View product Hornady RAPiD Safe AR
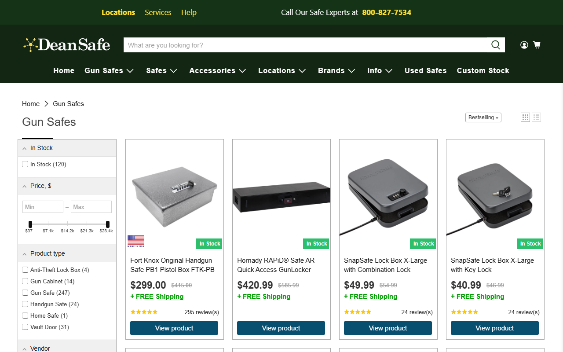The image size is (563, 352). pyautogui.click(x=281, y=328)
